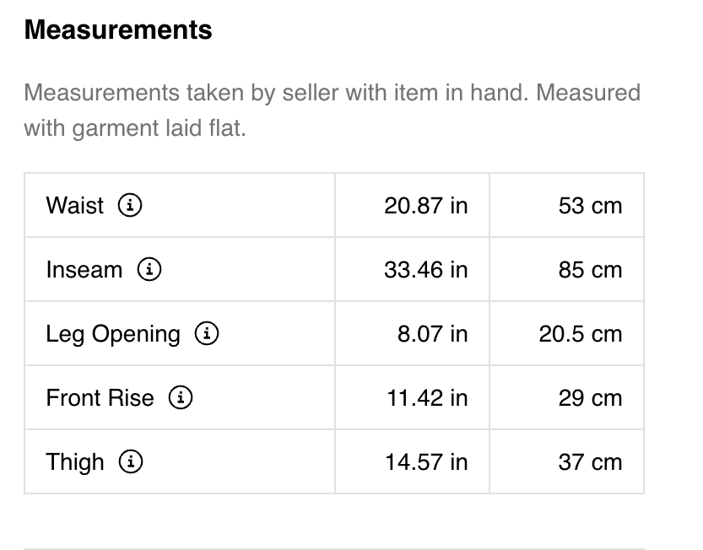This screenshot has height=550, width=703.
Task: Click the 33.46 in inseam value
Action: 426,270
